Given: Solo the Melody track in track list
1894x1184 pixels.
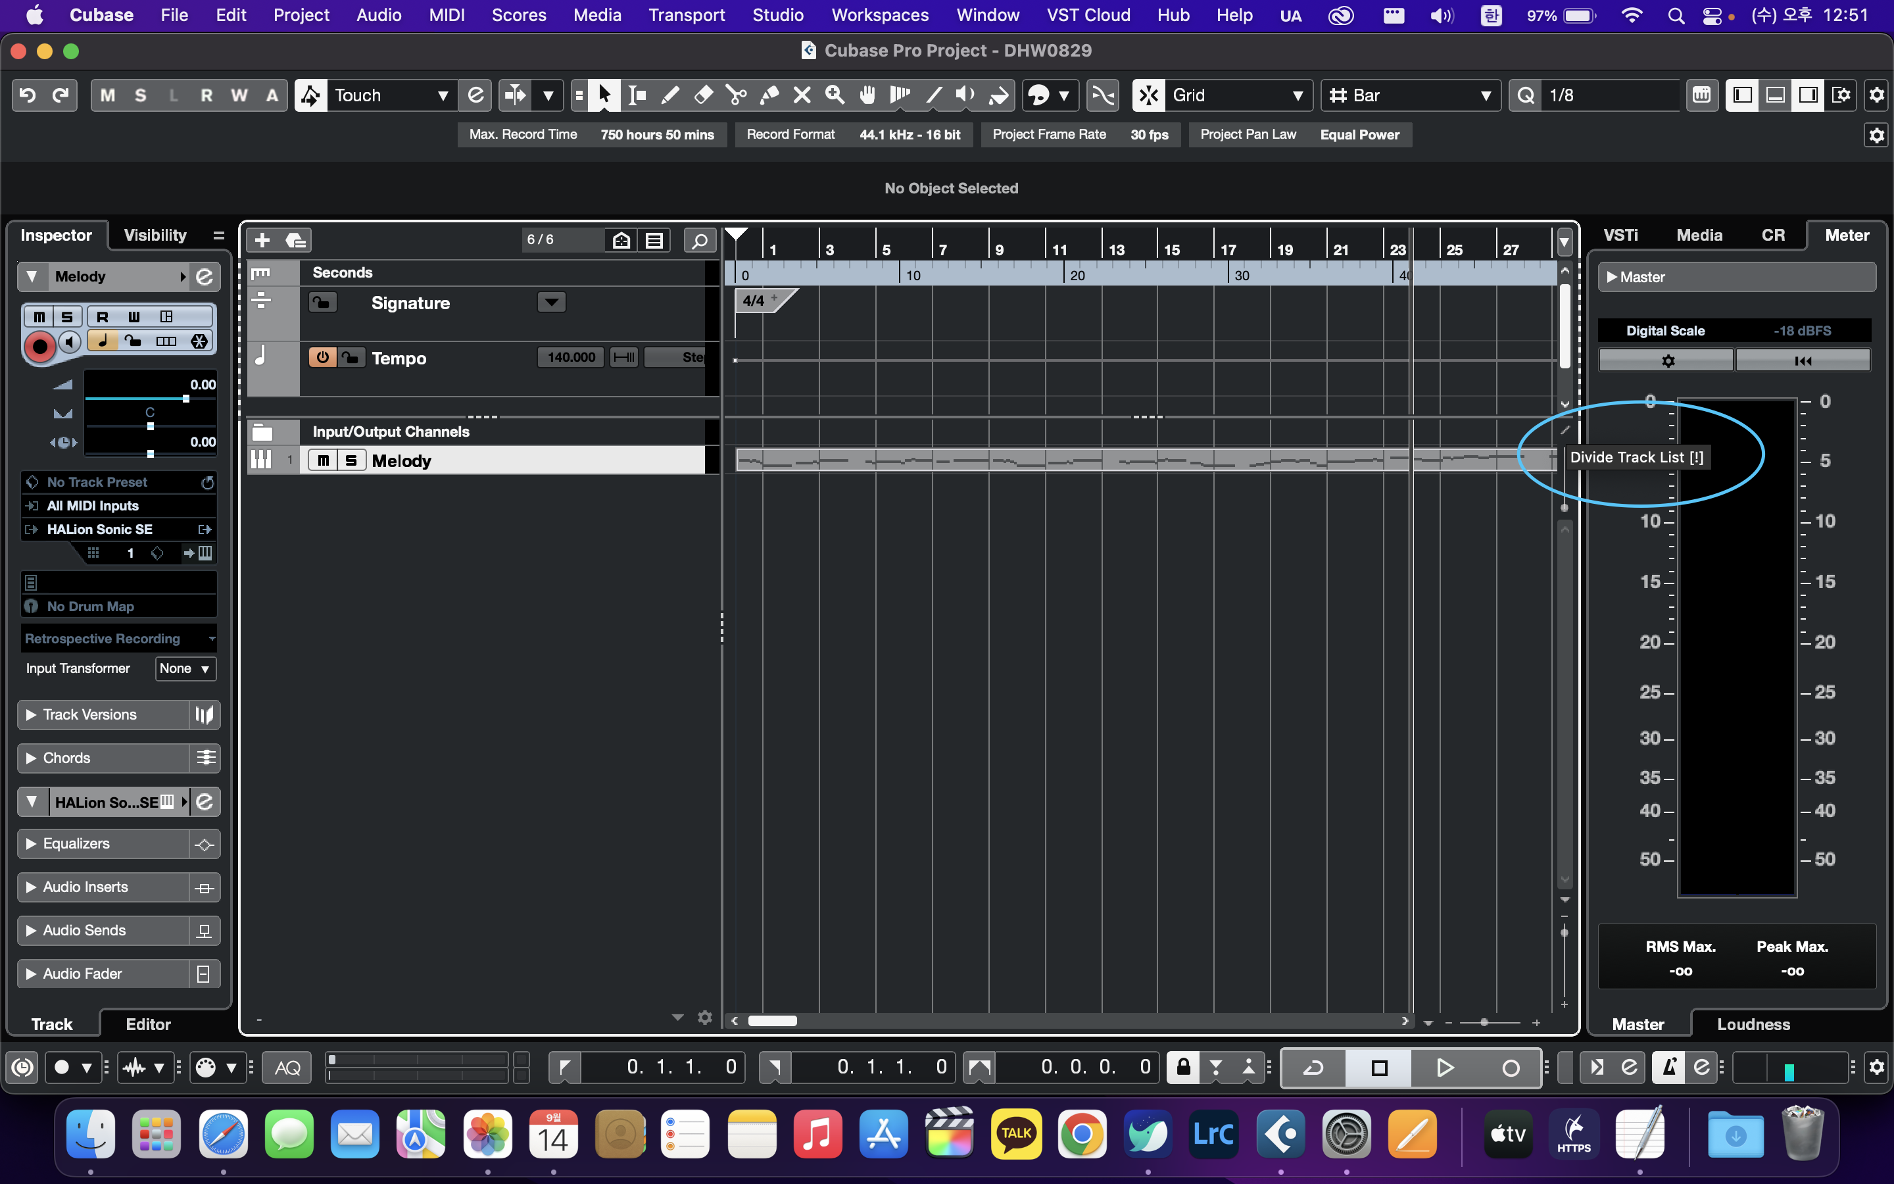Looking at the screenshot, I should 351,460.
